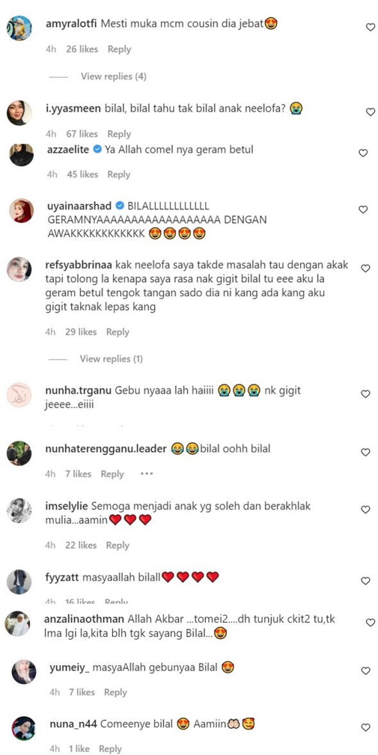Tap heart beside refsyabbrinaa's long comment
This screenshot has height=755, width=378.
point(365,268)
